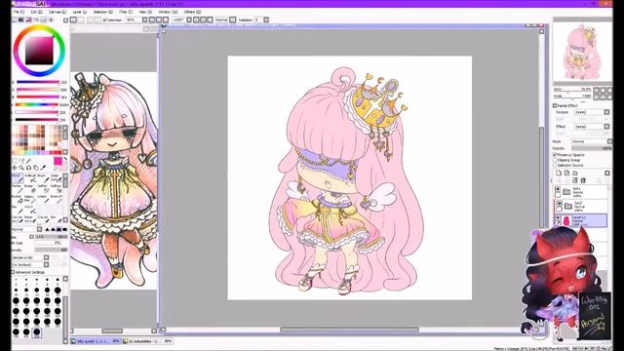The width and height of the screenshot is (624, 351).
Task: Open the Canvas menu
Action: [58, 12]
